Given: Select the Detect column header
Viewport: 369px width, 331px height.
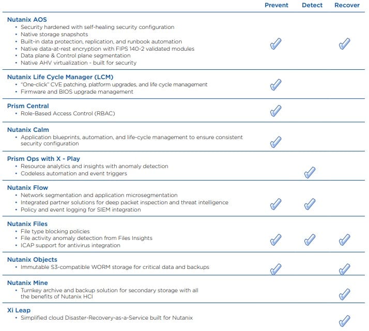Looking at the screenshot, I should pyautogui.click(x=312, y=5).
